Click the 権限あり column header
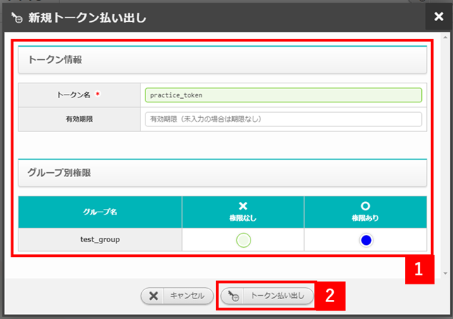This screenshot has height=319, width=453. click(x=366, y=212)
